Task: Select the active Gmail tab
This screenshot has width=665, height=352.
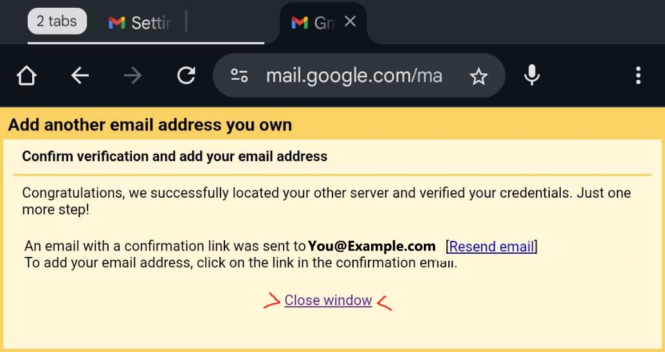Action: (x=314, y=23)
